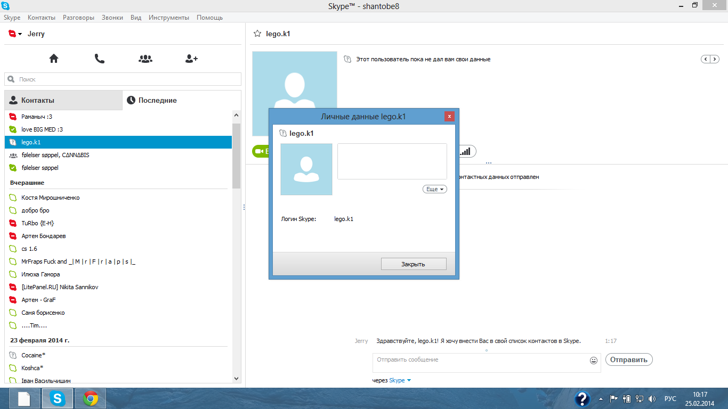The width and height of the screenshot is (728, 409).
Task: Select contact добро бро
Action: click(x=118, y=210)
